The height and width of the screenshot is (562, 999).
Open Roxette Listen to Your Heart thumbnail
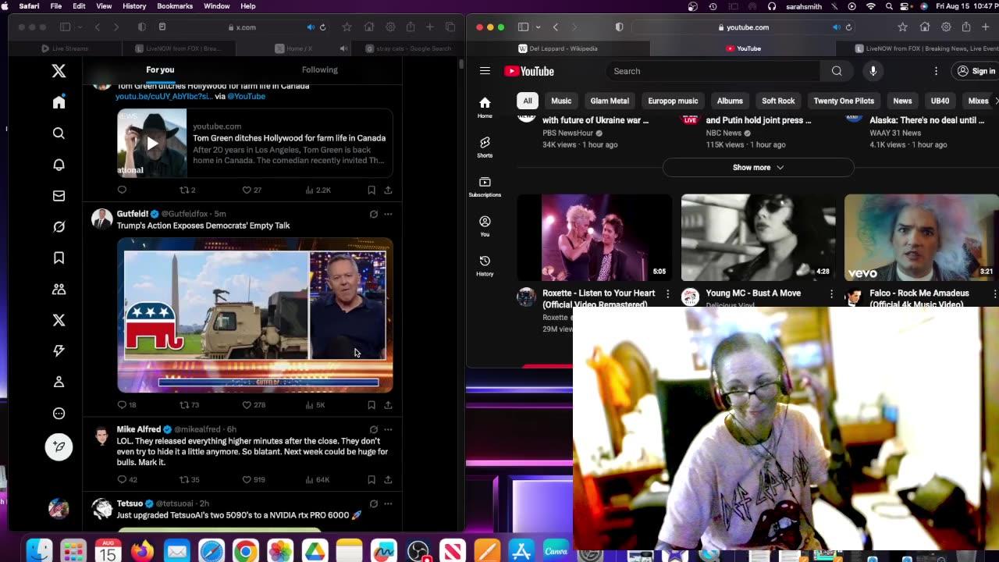594,237
